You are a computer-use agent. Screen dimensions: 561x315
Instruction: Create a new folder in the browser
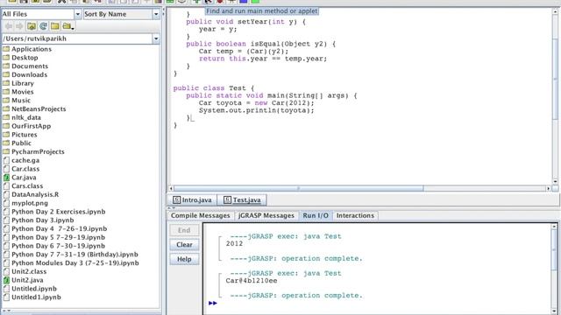54,26
